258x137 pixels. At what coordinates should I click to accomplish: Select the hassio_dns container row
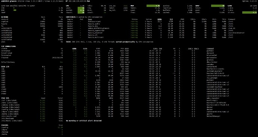(x=155, y=26)
